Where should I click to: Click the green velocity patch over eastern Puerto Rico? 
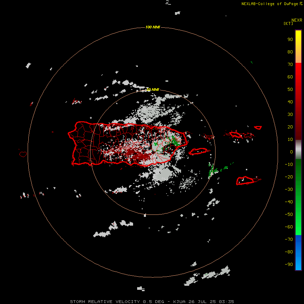(x=175, y=142)
